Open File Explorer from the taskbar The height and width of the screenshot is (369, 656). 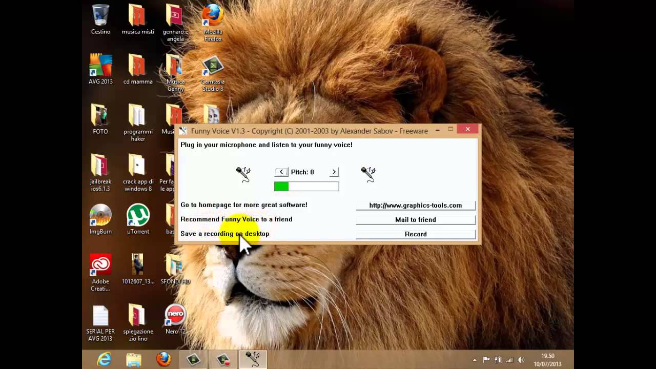pos(134,360)
